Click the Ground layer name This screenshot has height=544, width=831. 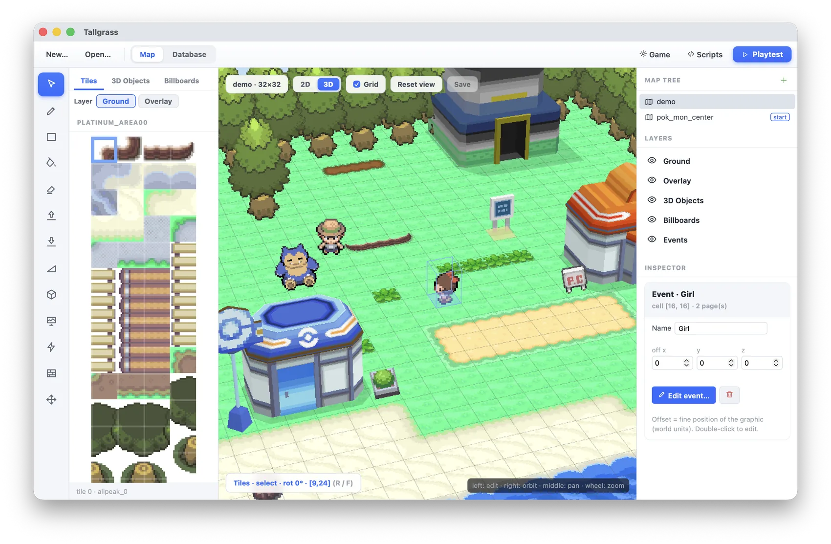[677, 161]
